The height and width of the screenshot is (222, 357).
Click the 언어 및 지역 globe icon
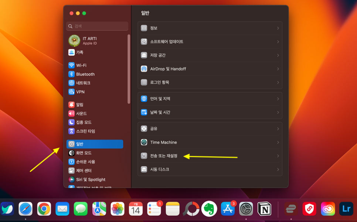(x=144, y=99)
